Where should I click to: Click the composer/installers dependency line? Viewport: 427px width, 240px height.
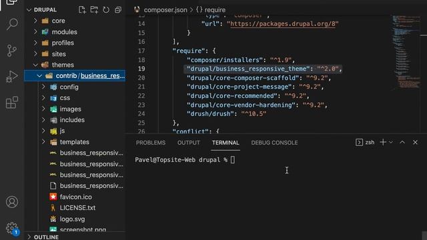(241, 60)
